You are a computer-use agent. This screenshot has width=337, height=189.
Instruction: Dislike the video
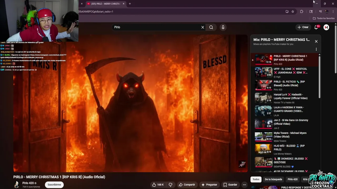click(x=170, y=185)
